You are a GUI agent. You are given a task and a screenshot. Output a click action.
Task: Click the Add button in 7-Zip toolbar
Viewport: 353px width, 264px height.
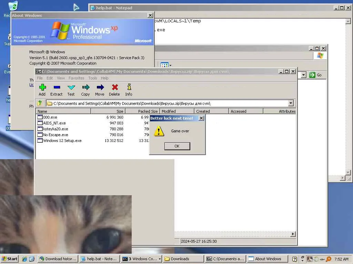point(42,90)
